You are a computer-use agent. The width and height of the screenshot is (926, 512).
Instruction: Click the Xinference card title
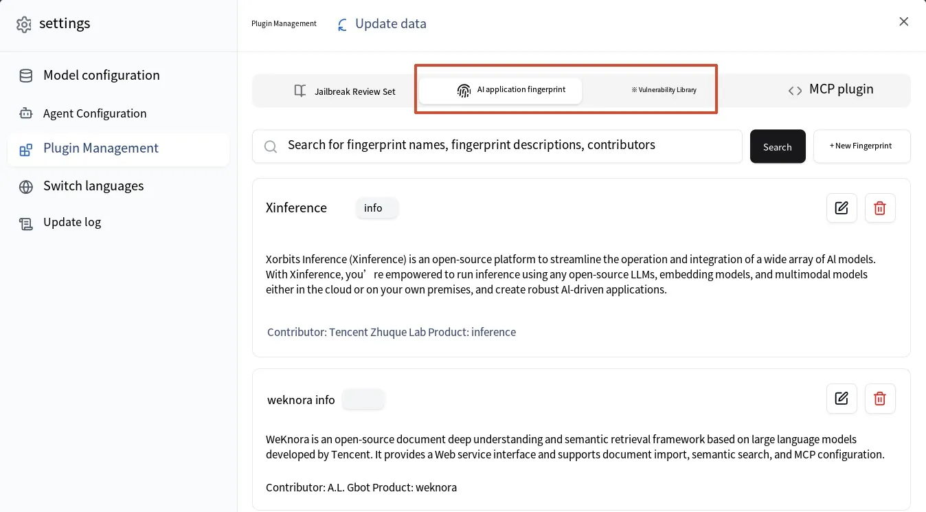[296, 208]
